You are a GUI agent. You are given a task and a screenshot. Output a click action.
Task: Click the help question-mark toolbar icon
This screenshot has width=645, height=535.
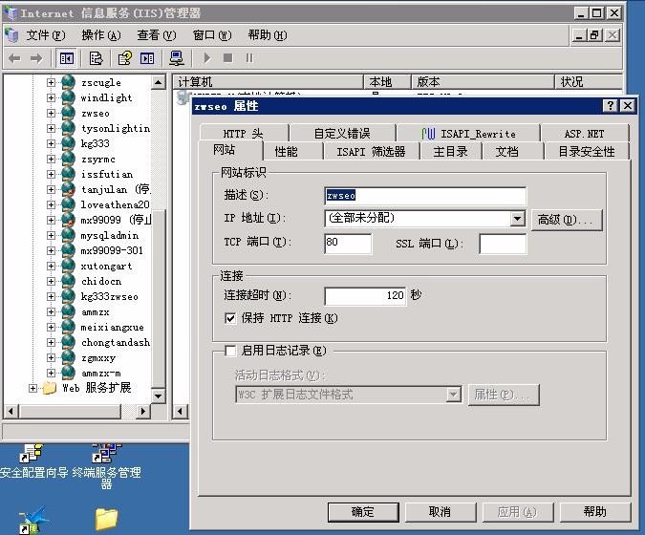click(x=124, y=58)
